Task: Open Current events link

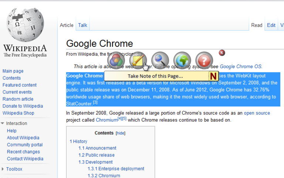Action: coord(17,92)
